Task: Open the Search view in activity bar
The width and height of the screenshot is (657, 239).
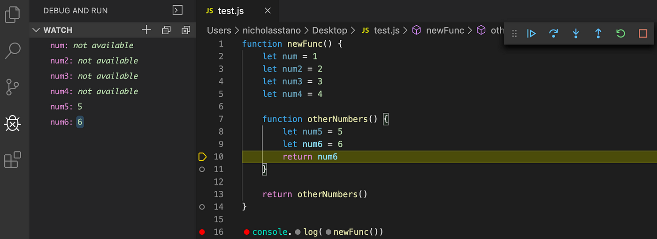Action: [12, 50]
